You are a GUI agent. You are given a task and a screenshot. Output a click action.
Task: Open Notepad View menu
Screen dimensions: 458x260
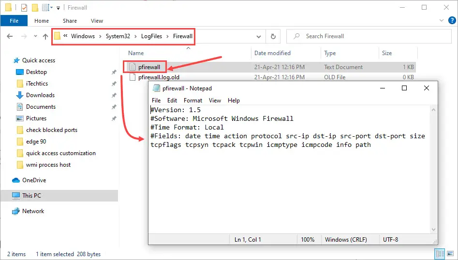pyautogui.click(x=215, y=101)
